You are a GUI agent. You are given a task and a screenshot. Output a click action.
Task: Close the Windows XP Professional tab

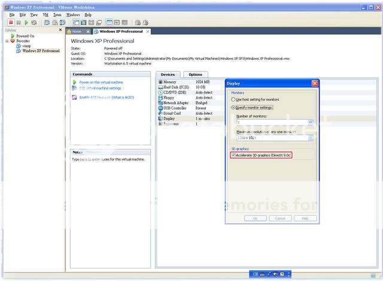point(148,32)
